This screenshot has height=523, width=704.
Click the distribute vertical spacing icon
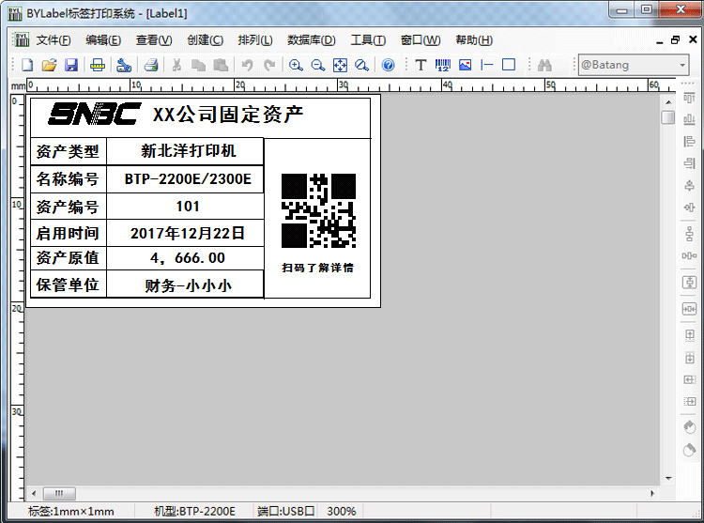pos(689,235)
